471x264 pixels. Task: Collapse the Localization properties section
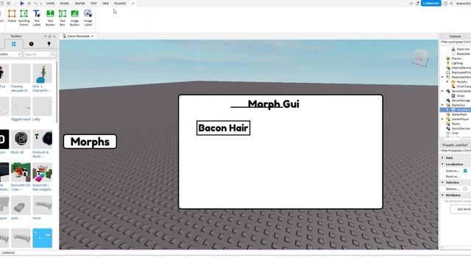click(x=442, y=164)
